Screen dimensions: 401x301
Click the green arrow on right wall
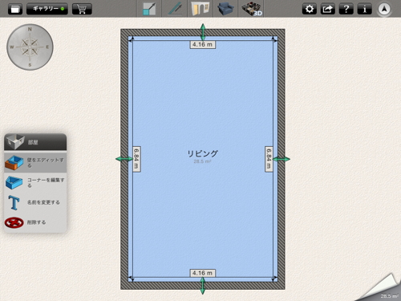click(x=282, y=159)
